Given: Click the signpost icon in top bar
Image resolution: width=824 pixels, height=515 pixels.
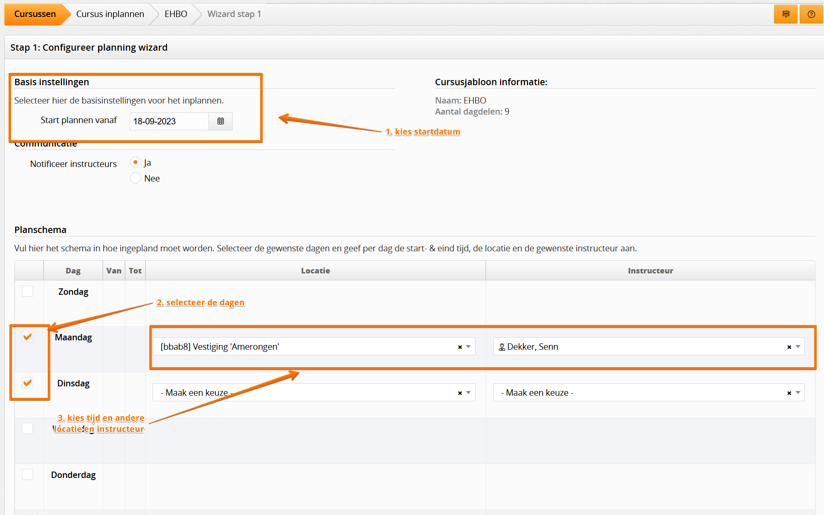Looking at the screenshot, I should (x=786, y=14).
